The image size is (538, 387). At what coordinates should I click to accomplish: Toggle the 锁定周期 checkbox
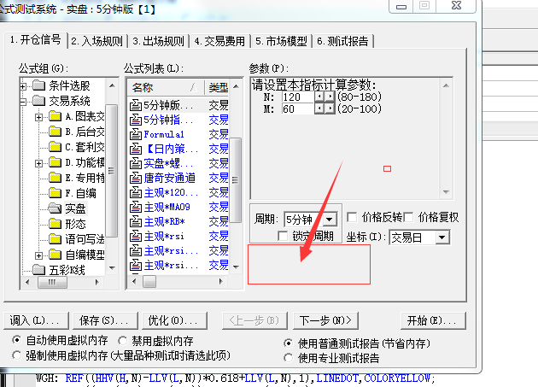tap(283, 236)
